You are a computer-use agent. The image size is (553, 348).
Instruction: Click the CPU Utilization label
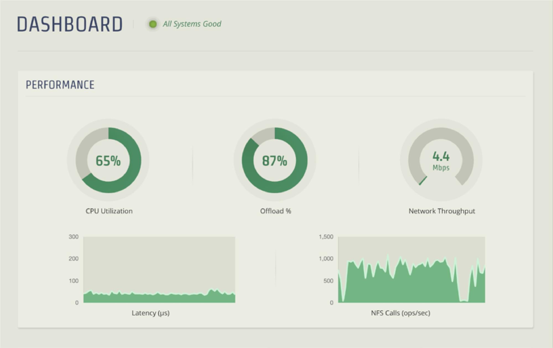(x=109, y=211)
